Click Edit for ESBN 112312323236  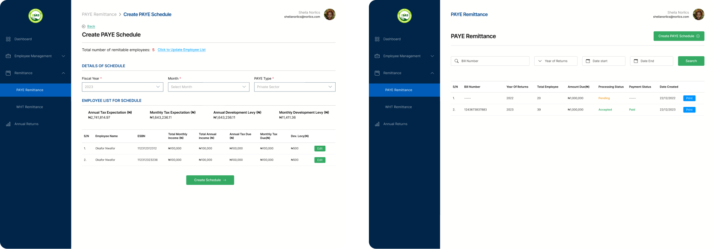tap(320, 160)
